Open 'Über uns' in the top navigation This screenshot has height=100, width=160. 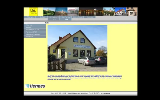[30, 17]
